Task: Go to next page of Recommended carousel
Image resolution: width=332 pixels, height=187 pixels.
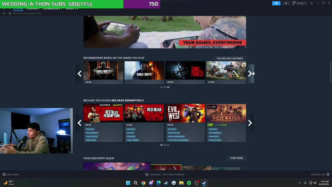Action: pyautogui.click(x=250, y=74)
